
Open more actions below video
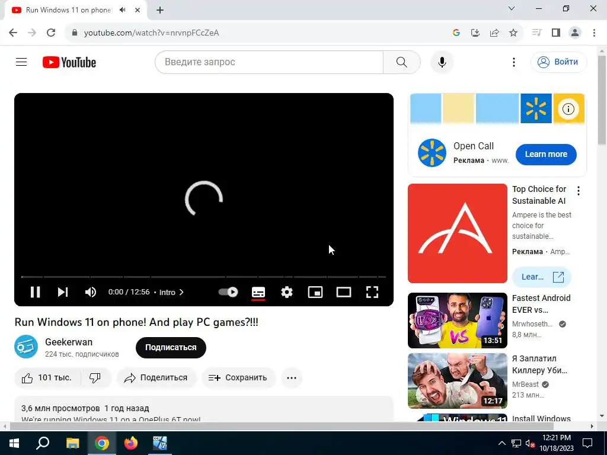coord(292,378)
